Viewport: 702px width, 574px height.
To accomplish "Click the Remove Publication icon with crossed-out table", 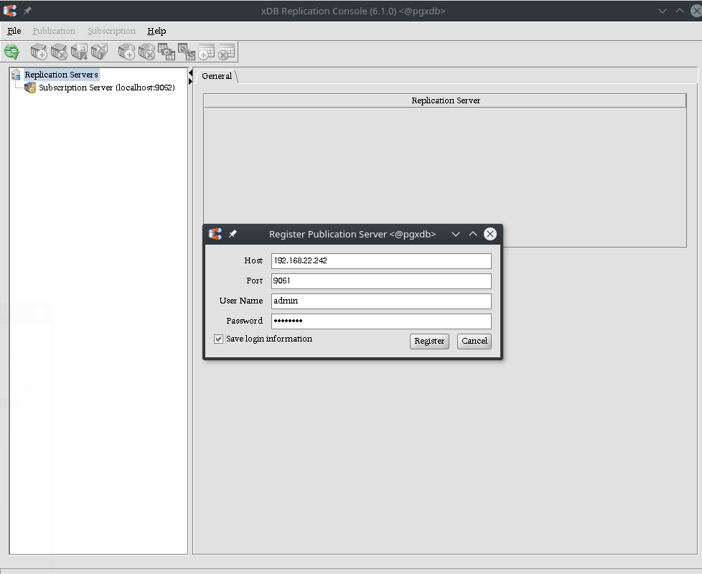I will pos(99,52).
